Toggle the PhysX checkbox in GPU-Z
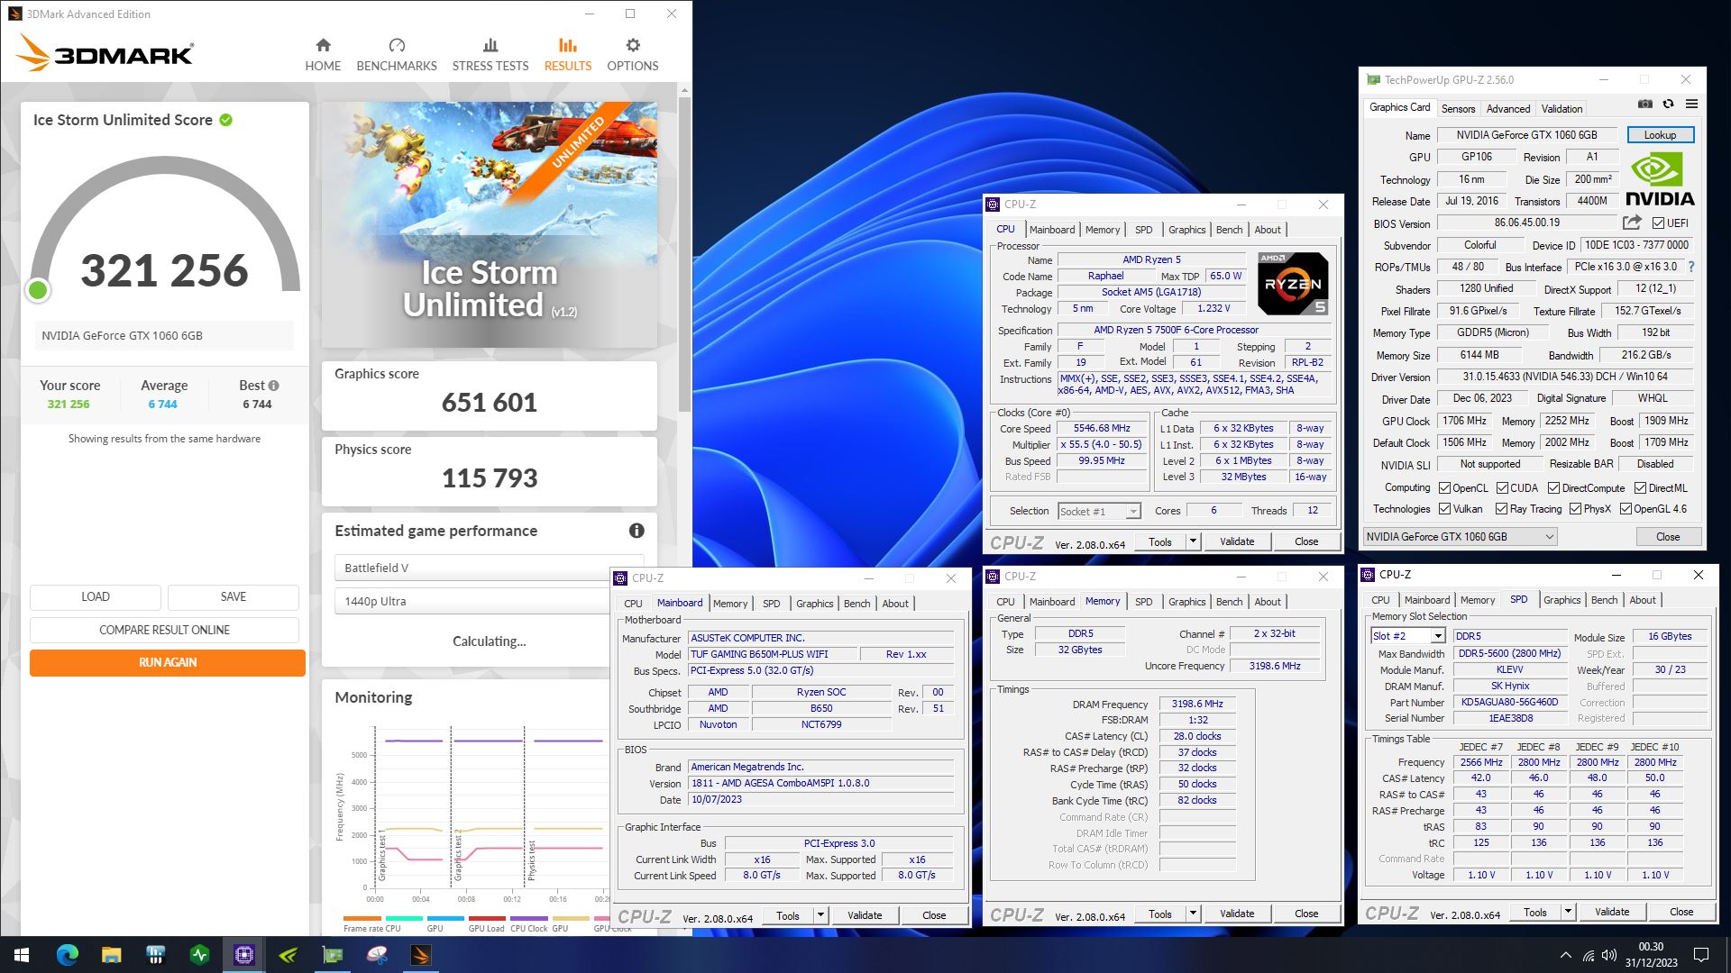Viewport: 1731px width, 973px height. (1575, 509)
